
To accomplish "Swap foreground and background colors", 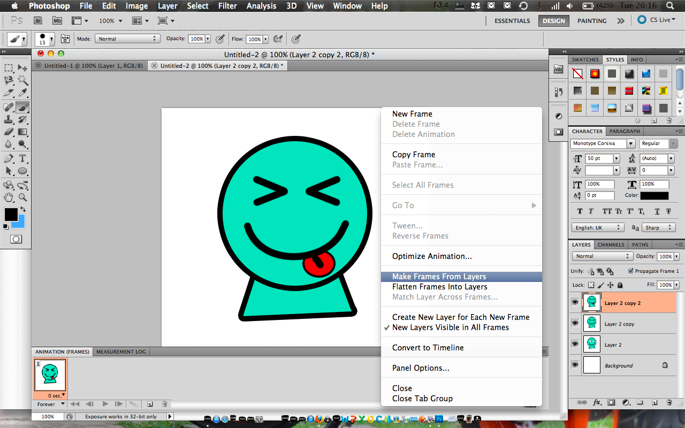I will pos(23,209).
